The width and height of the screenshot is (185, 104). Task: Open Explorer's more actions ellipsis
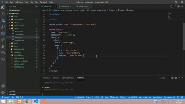point(36,6)
